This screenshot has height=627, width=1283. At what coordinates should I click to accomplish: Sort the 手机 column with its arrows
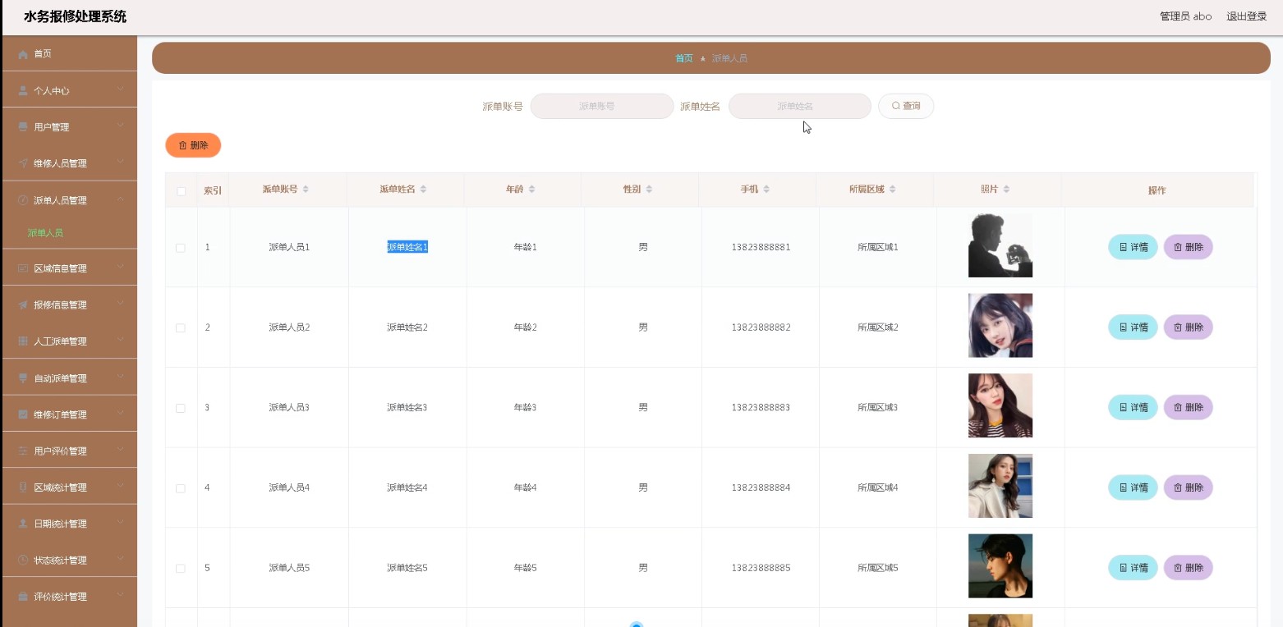[766, 190]
